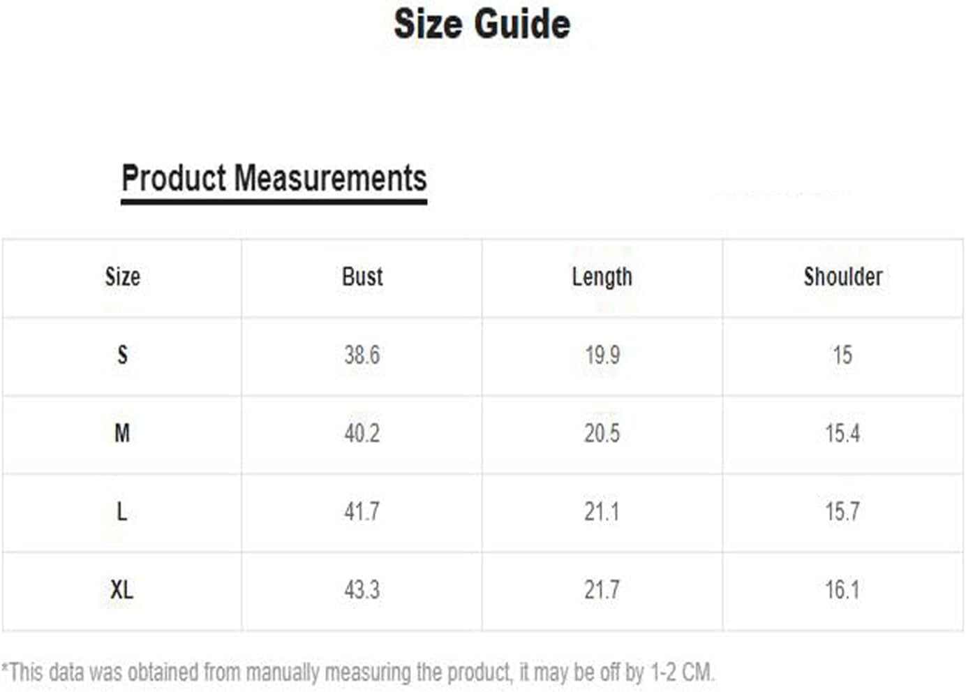Select the 19.9 length cell
Viewport: 966px width, 692px height.
602,355
